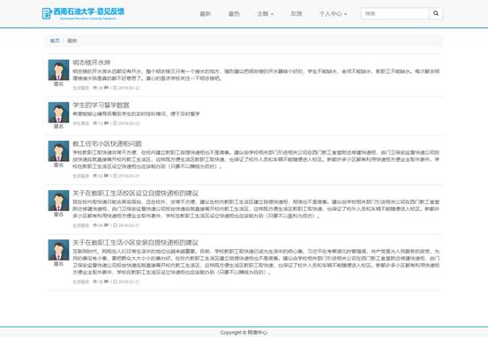The image size is (488, 337).
Task: Click the date under 学生的学习督学数据 post
Action: 129,123
